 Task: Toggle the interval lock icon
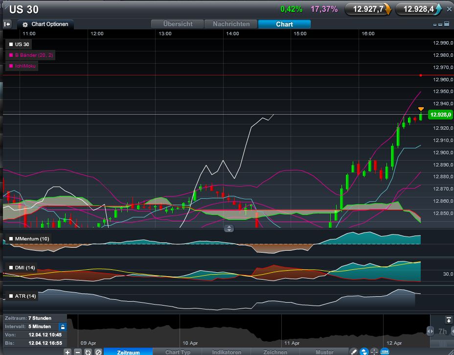point(62,326)
